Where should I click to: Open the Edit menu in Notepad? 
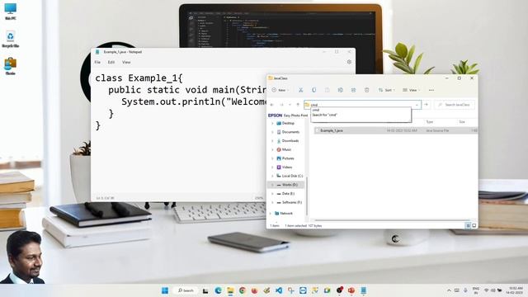pos(111,63)
